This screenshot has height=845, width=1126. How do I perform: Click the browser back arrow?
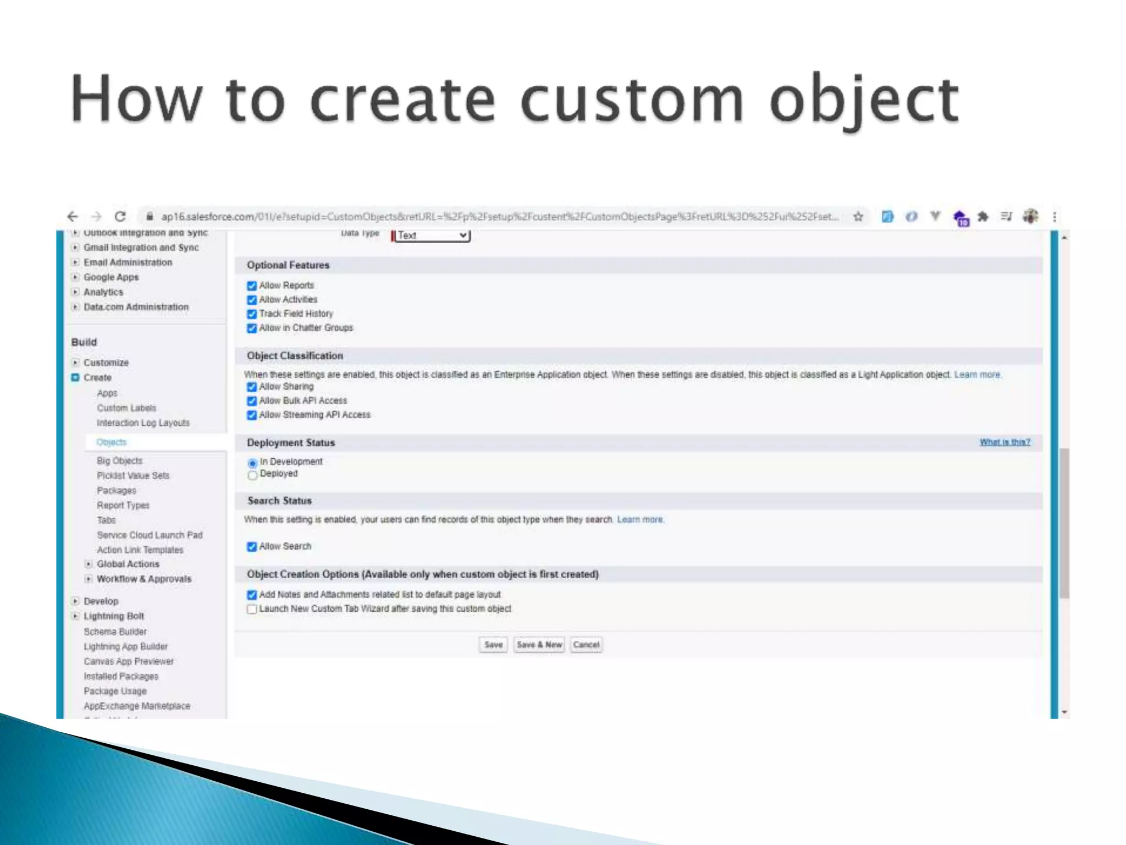click(73, 217)
